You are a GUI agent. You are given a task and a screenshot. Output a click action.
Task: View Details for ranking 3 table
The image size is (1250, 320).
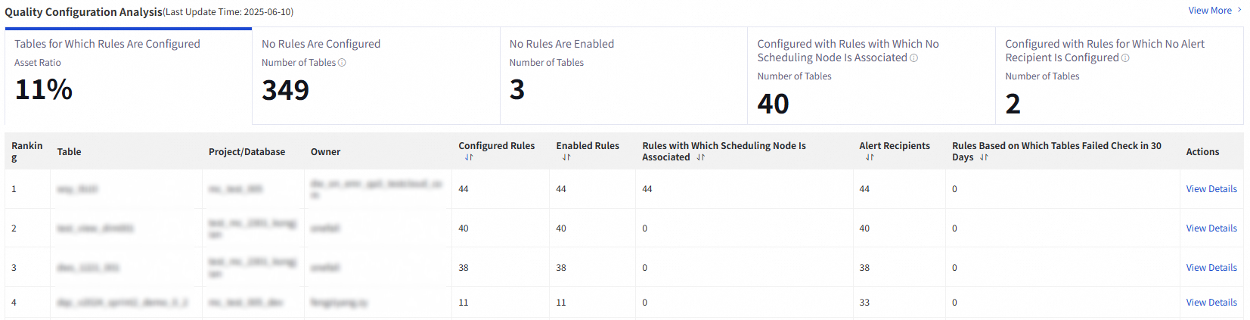(1211, 268)
